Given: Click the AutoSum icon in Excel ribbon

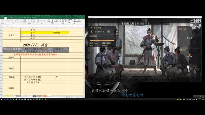Looking at the screenshot, I should coord(68,19).
